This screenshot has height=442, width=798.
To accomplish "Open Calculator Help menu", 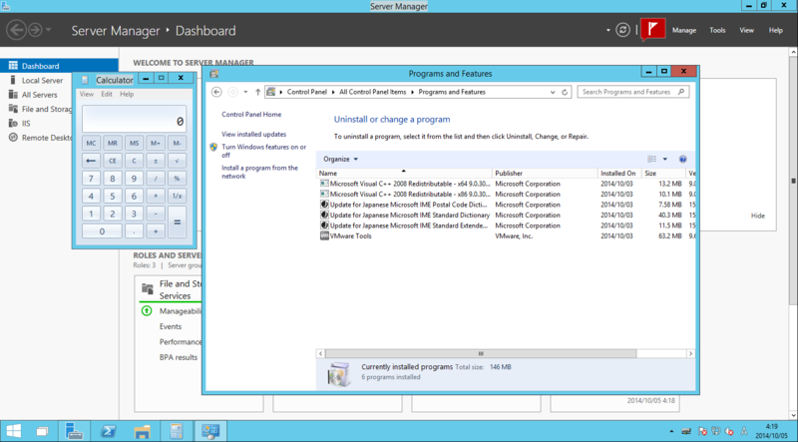I will click(127, 94).
